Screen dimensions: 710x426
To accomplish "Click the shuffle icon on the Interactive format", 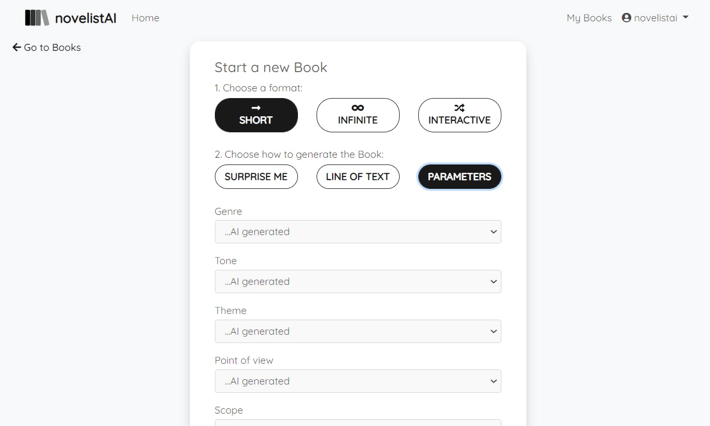I will coord(459,108).
